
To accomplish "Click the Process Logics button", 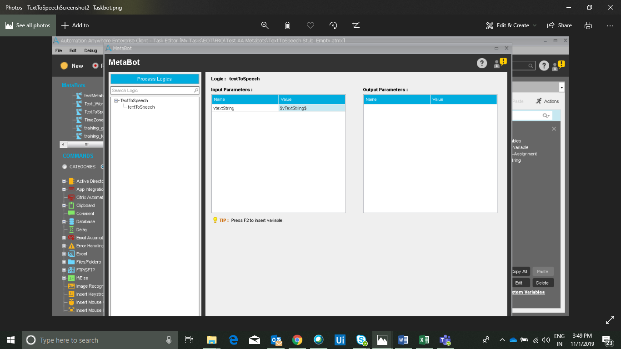I will (x=155, y=79).
